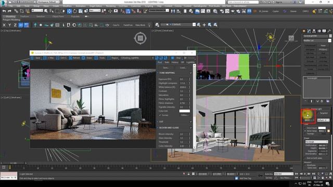
Task: Activate the Select and Scale tool
Action: (x=81, y=11)
